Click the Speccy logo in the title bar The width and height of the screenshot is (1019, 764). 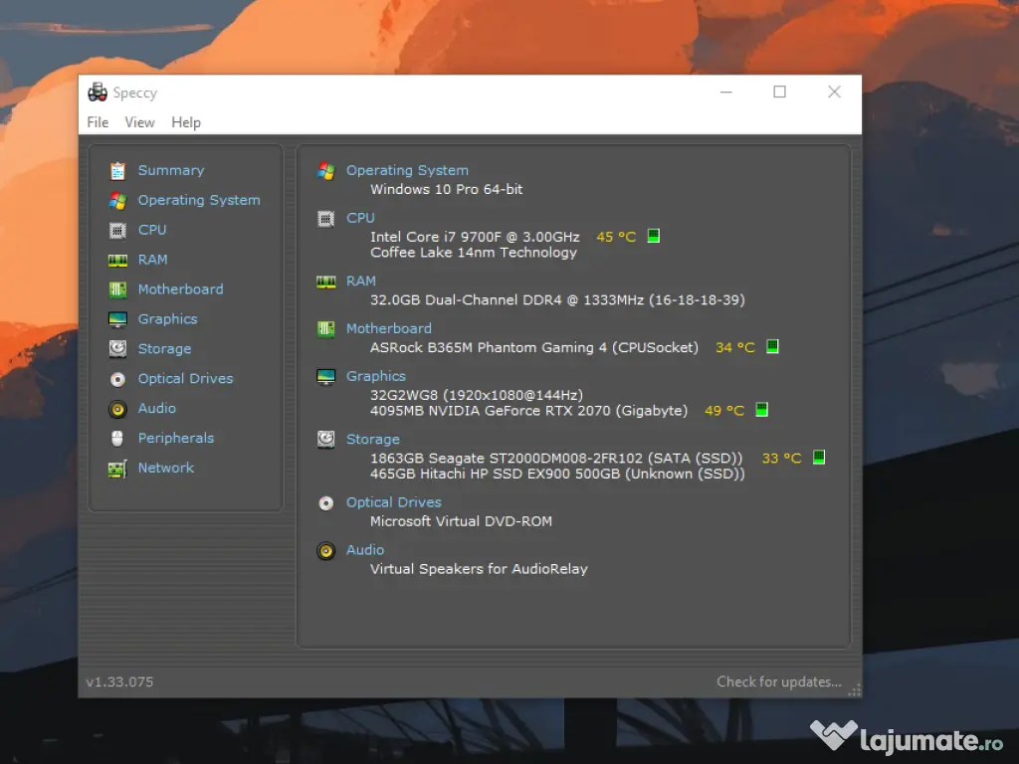point(97,92)
